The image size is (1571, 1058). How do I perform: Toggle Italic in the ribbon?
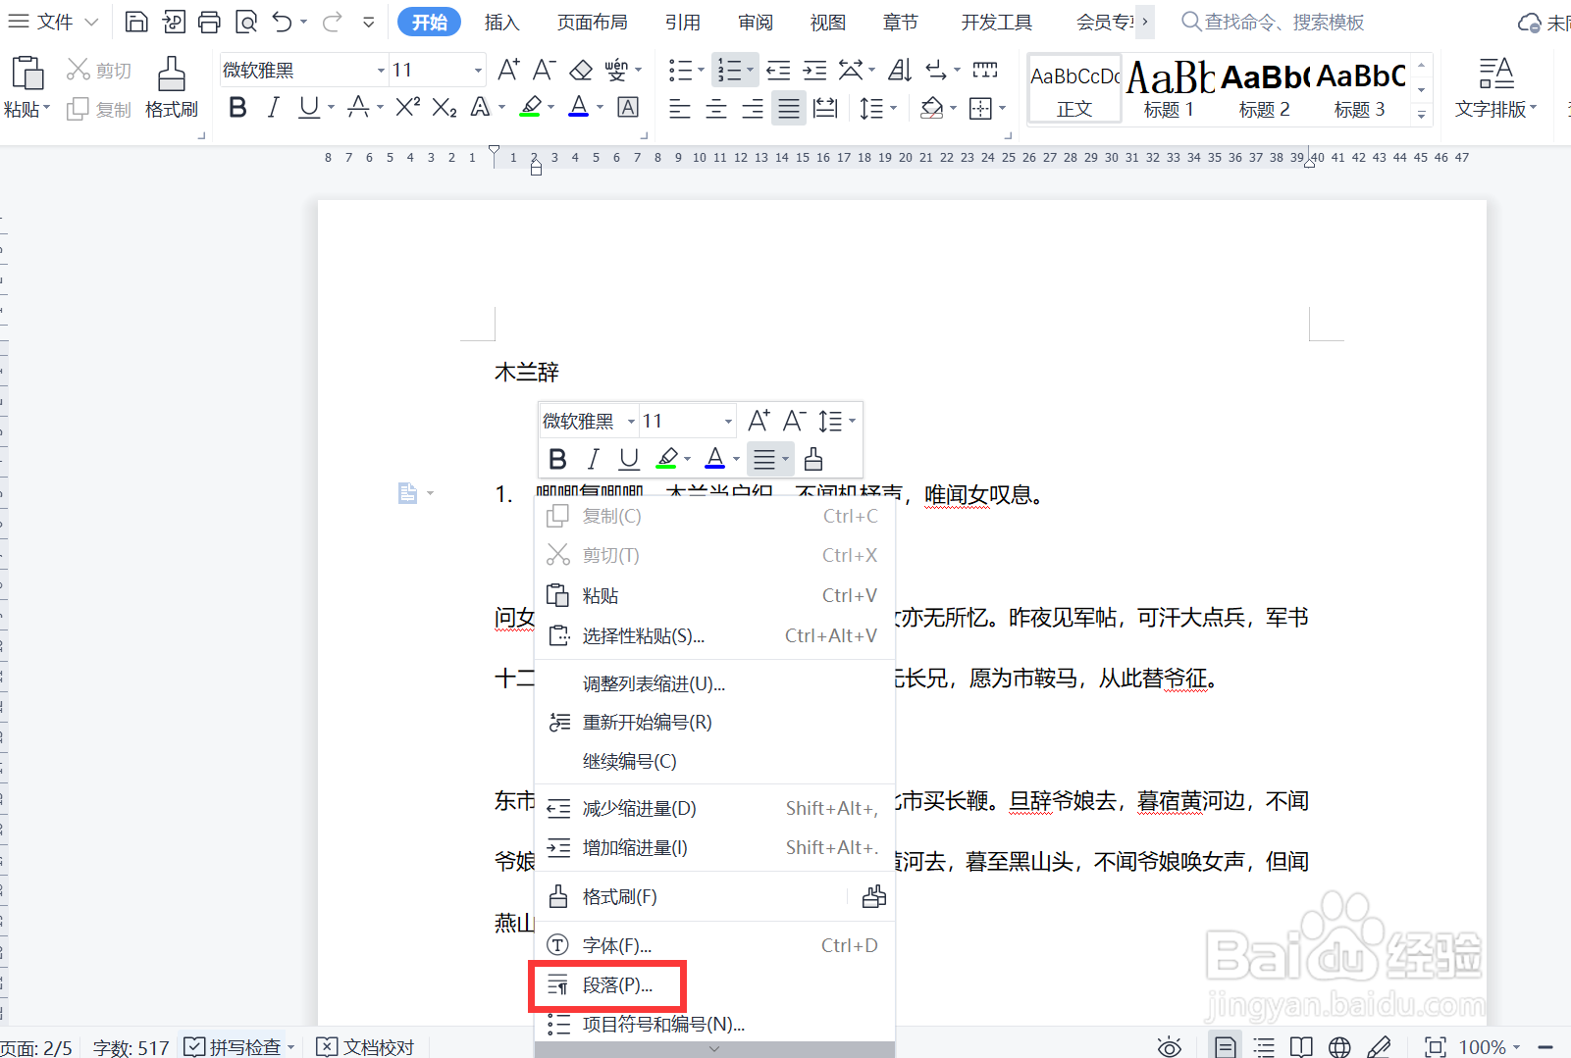274,108
